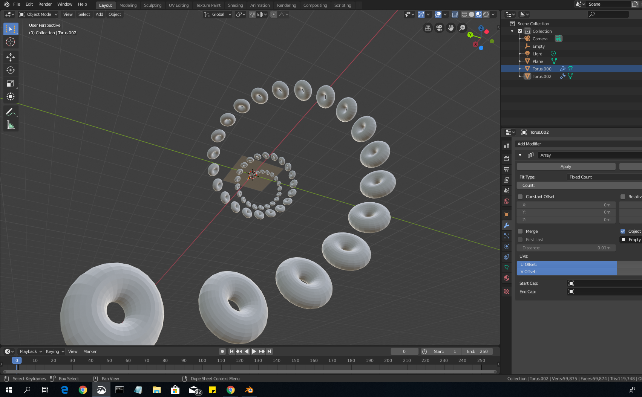Screen dimensions: 642x397
Task: Select Torus.002 in the outliner
Action: [542, 76]
